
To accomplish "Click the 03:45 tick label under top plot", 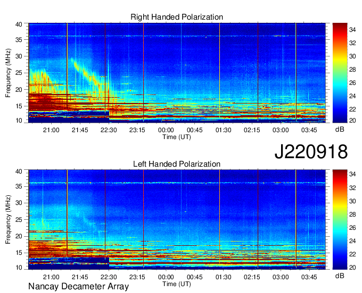I will pyautogui.click(x=309, y=130).
